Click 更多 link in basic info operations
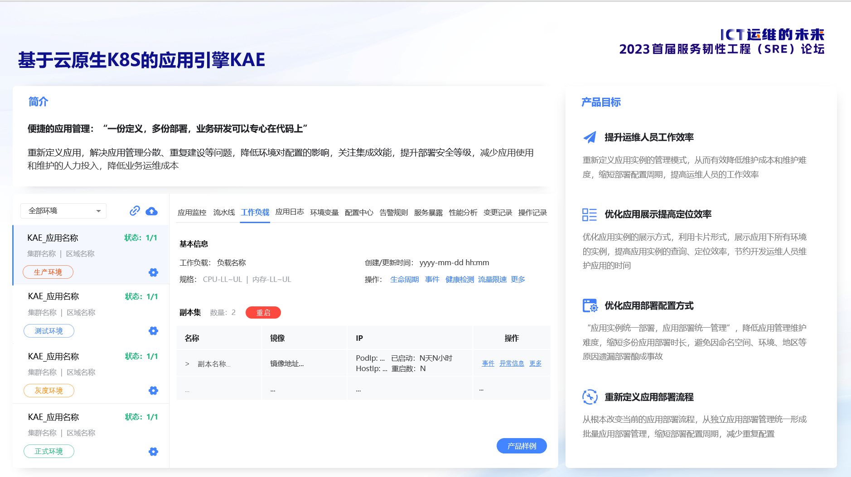Viewport: 851px width, 477px height. (518, 279)
